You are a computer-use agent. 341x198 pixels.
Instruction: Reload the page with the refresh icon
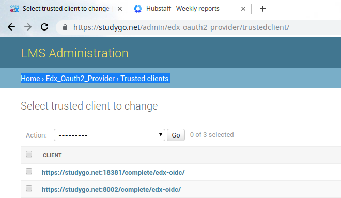tap(44, 27)
